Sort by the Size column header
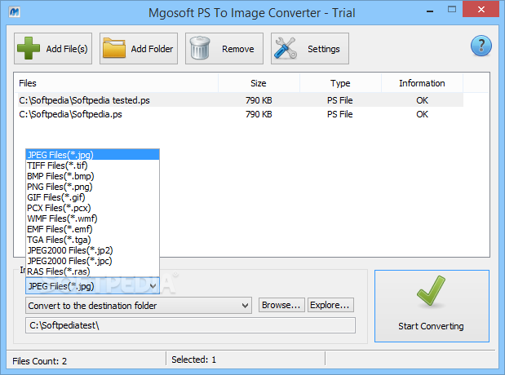Viewport: 505px width, 375px height. point(259,83)
